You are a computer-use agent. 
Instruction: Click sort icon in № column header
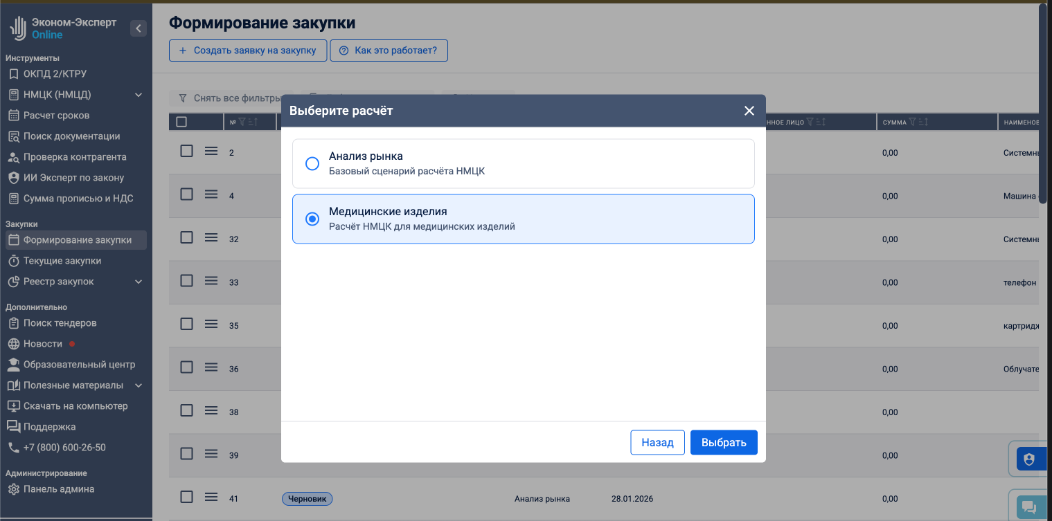[x=253, y=122]
